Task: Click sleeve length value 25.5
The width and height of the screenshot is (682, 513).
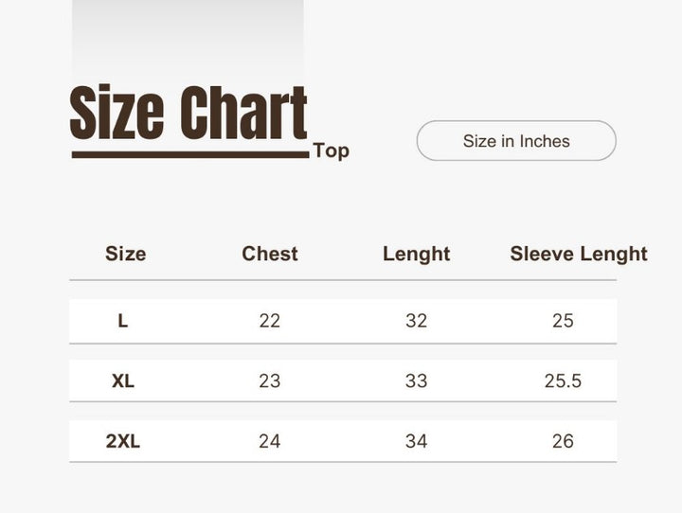Action: [563, 381]
